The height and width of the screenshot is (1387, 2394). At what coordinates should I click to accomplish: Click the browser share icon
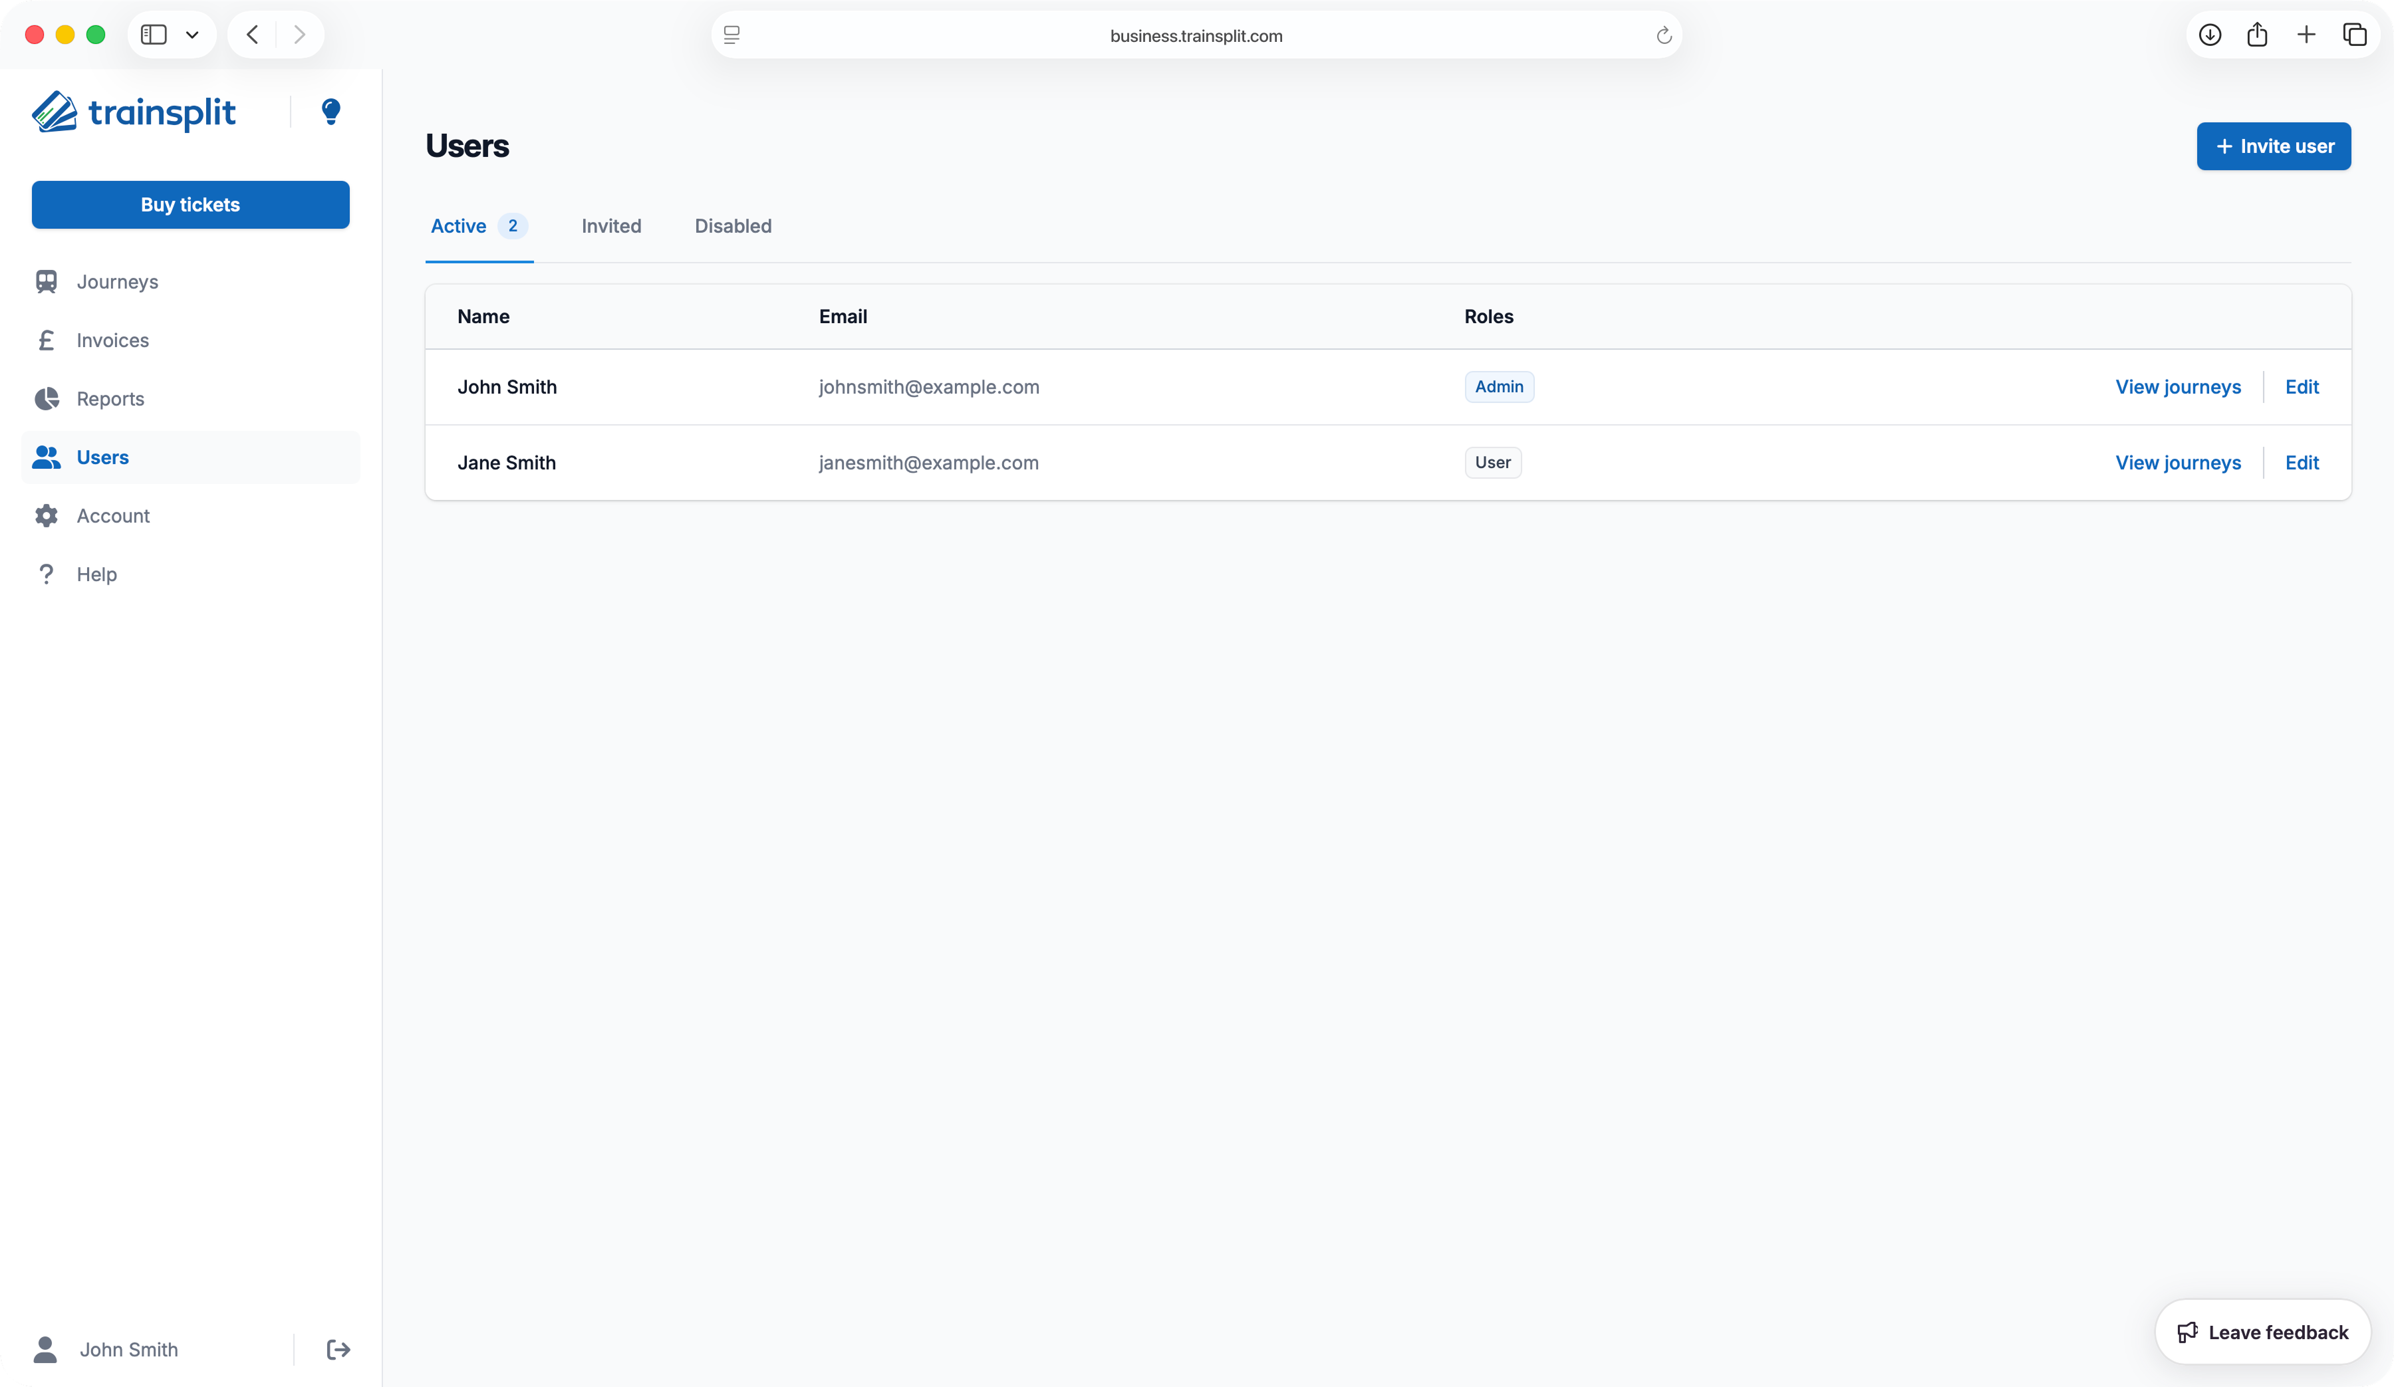(2257, 35)
